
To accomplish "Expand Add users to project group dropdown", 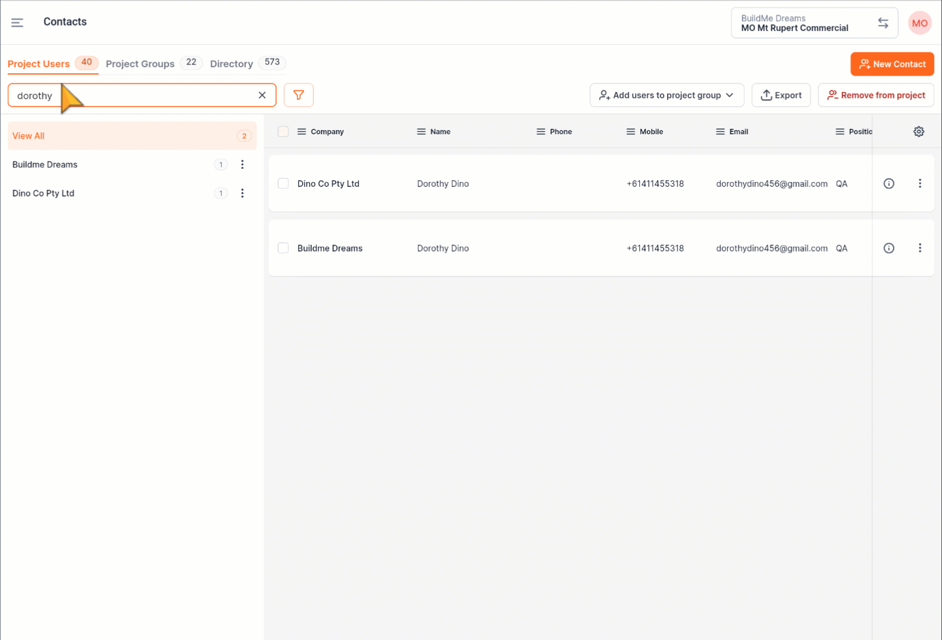I will (667, 95).
